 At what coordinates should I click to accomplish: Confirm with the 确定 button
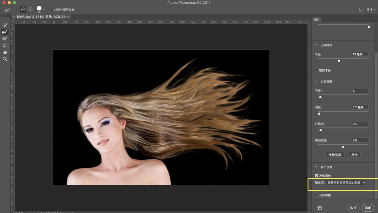tap(368, 208)
